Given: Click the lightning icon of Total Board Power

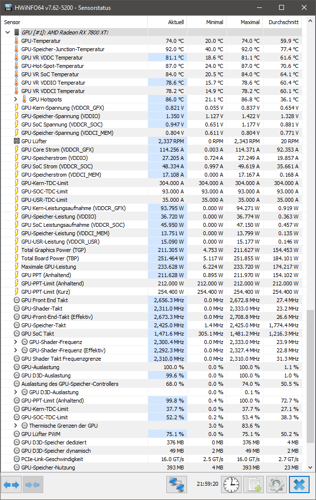Looking at the screenshot, I should (x=17, y=258).
